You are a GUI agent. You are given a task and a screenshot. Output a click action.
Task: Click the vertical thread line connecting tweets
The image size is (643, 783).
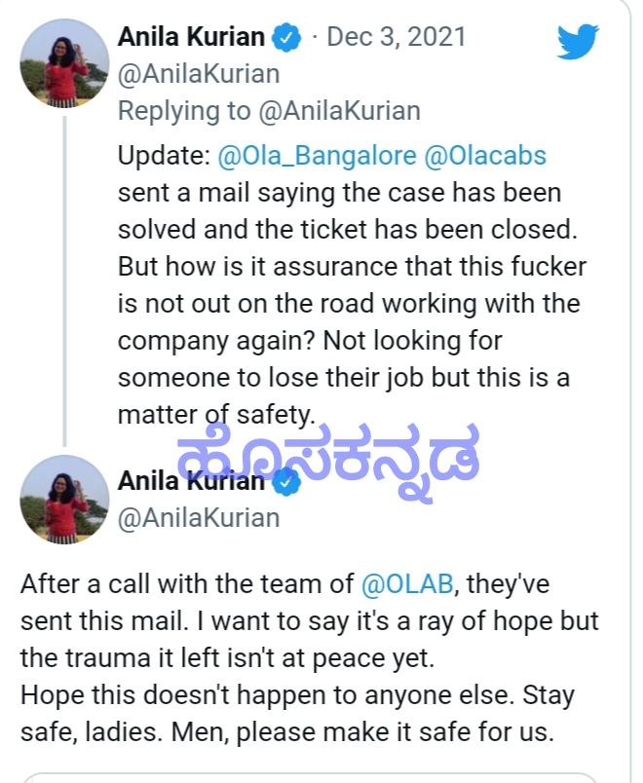(x=65, y=273)
